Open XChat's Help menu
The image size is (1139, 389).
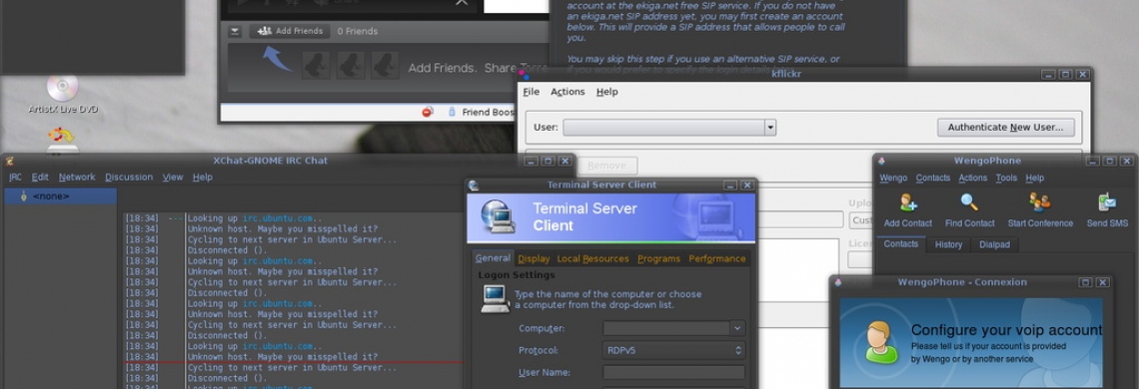[203, 178]
